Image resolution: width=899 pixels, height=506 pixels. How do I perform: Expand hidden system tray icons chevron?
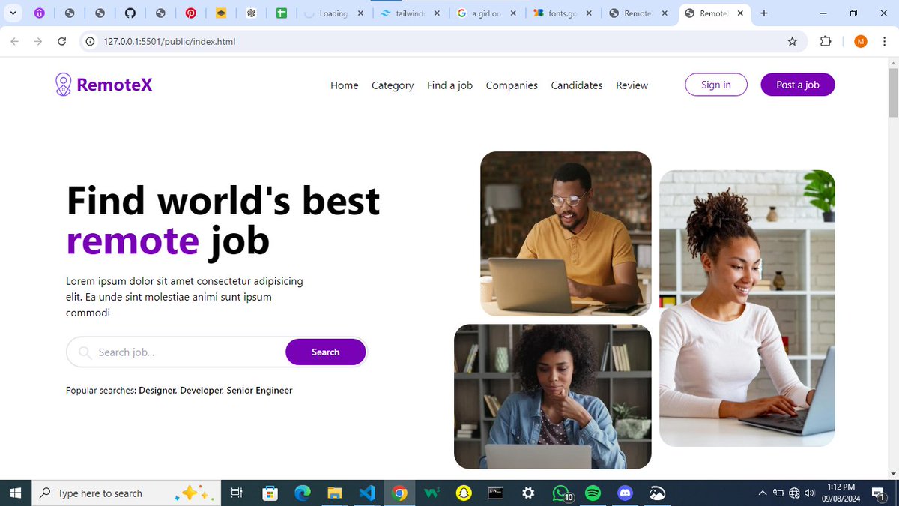click(x=763, y=493)
